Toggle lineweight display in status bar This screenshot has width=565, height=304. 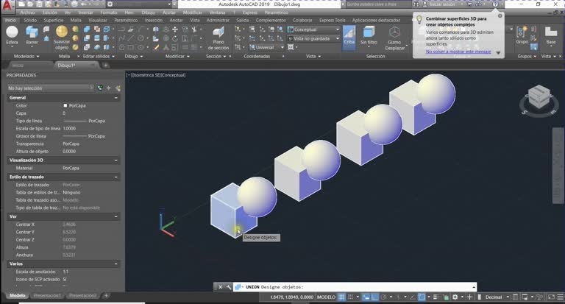(436, 297)
